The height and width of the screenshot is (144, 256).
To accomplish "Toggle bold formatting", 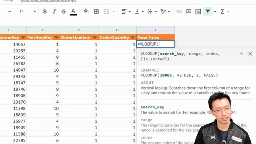I will (45, 12).
